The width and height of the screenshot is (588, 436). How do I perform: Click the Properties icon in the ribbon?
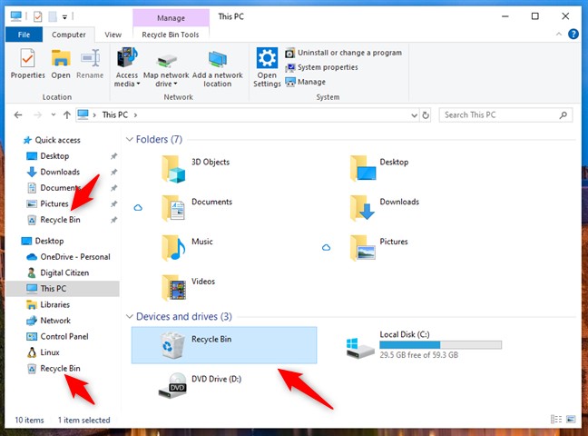tap(27, 65)
